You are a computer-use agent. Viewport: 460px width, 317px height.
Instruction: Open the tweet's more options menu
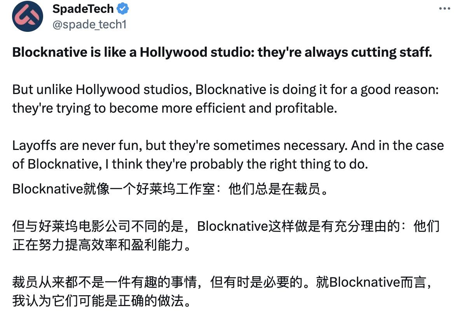444,9
